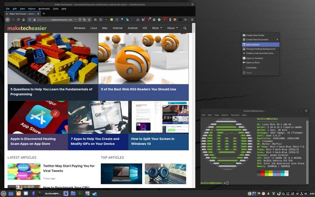The height and width of the screenshot is (197, 315).
Task: Click the maketecheasier site logo
Action: click(x=27, y=28)
